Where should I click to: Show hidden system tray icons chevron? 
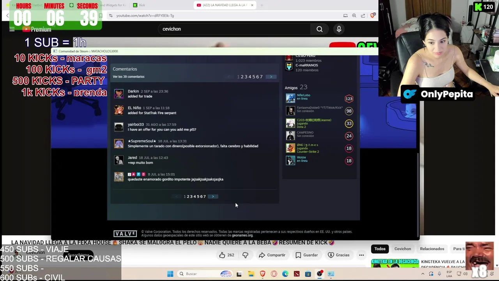(x=423, y=274)
